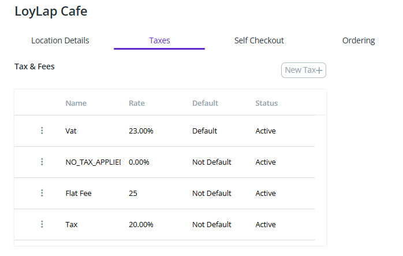Screen dimensions: 403x256
Task: Click the Not Default cell for Flat Fee
Action: (211, 194)
